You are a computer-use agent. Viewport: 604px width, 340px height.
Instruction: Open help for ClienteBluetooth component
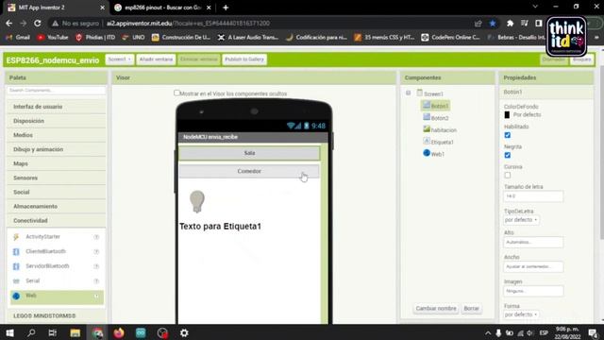(x=96, y=252)
